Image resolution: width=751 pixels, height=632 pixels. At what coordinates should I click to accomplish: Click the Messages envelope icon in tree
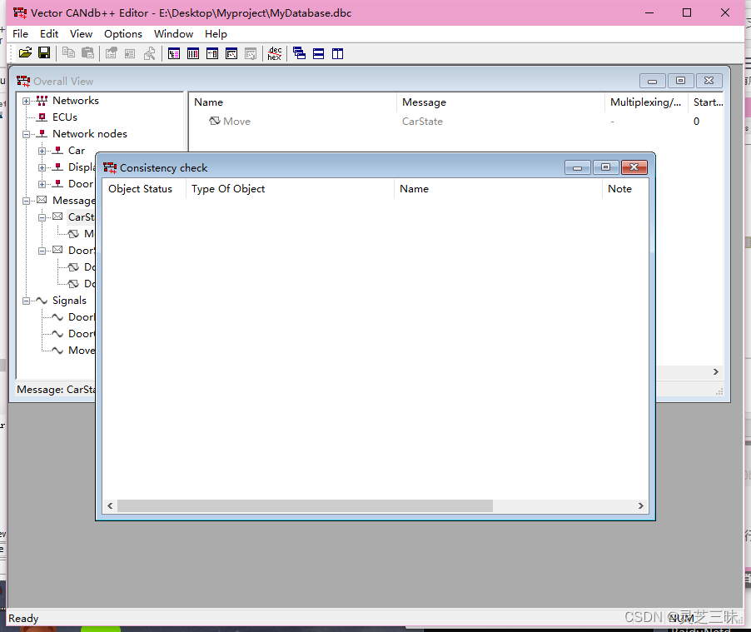pyautogui.click(x=42, y=201)
